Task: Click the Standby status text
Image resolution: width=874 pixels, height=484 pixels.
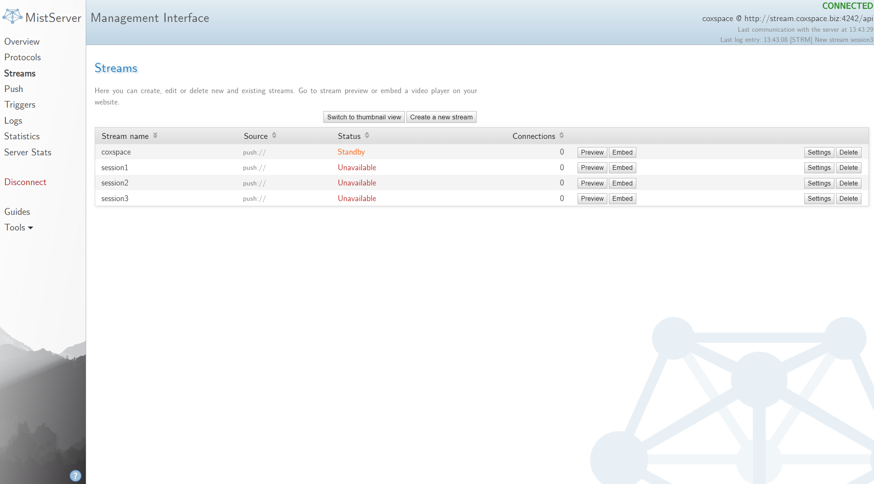Action: (351, 152)
